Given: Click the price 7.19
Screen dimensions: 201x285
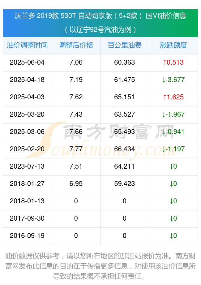Looking at the screenshot, I should [x=76, y=80].
